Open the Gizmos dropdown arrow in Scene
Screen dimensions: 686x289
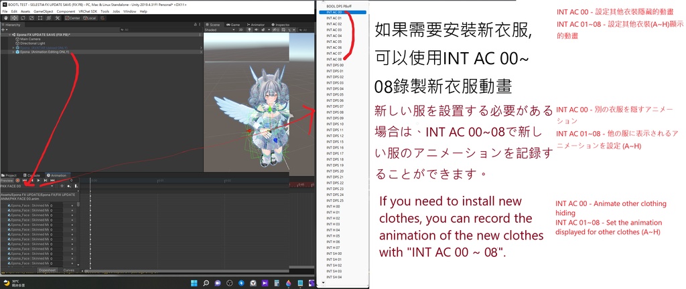click(294, 29)
